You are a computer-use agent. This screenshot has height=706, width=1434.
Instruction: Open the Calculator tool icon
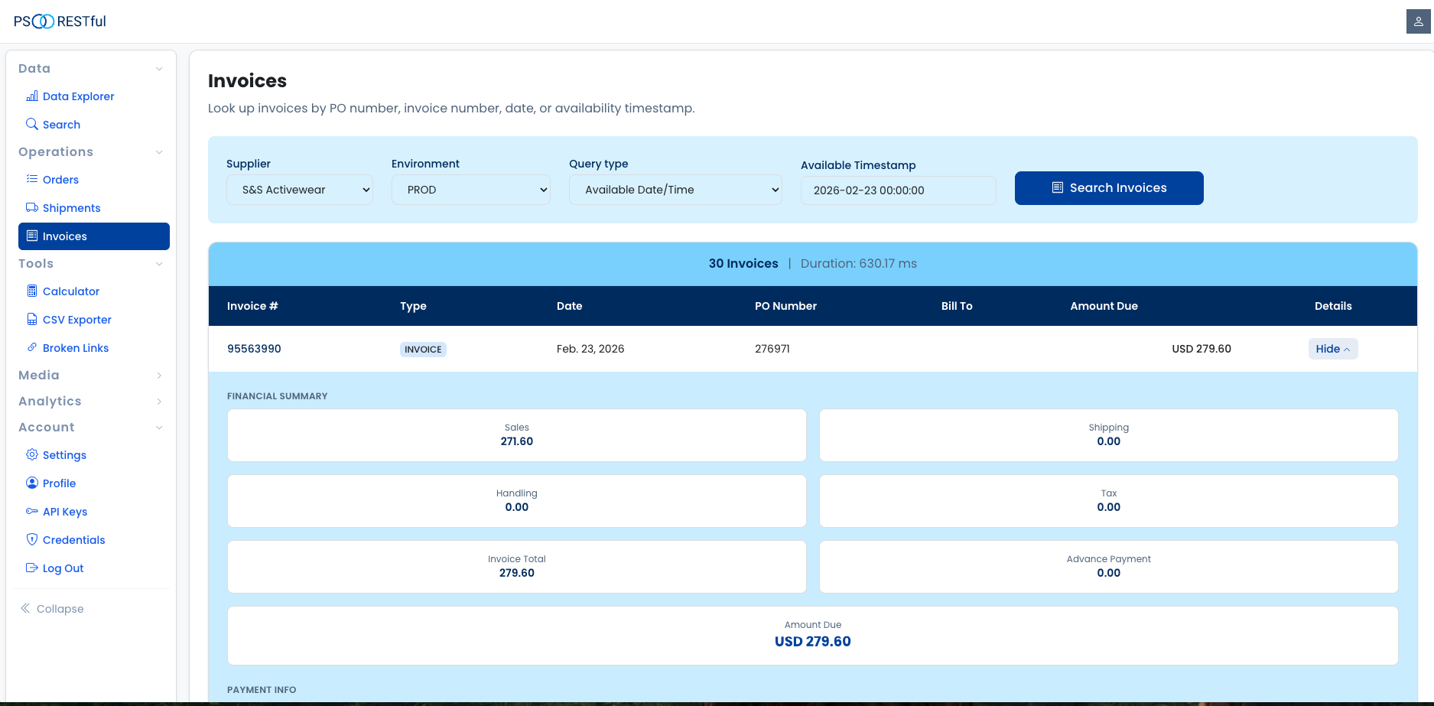point(32,291)
